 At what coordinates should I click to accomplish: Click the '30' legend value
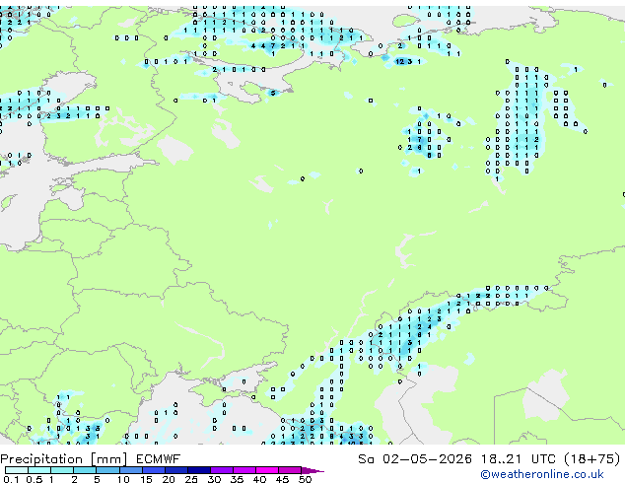pos(214,479)
